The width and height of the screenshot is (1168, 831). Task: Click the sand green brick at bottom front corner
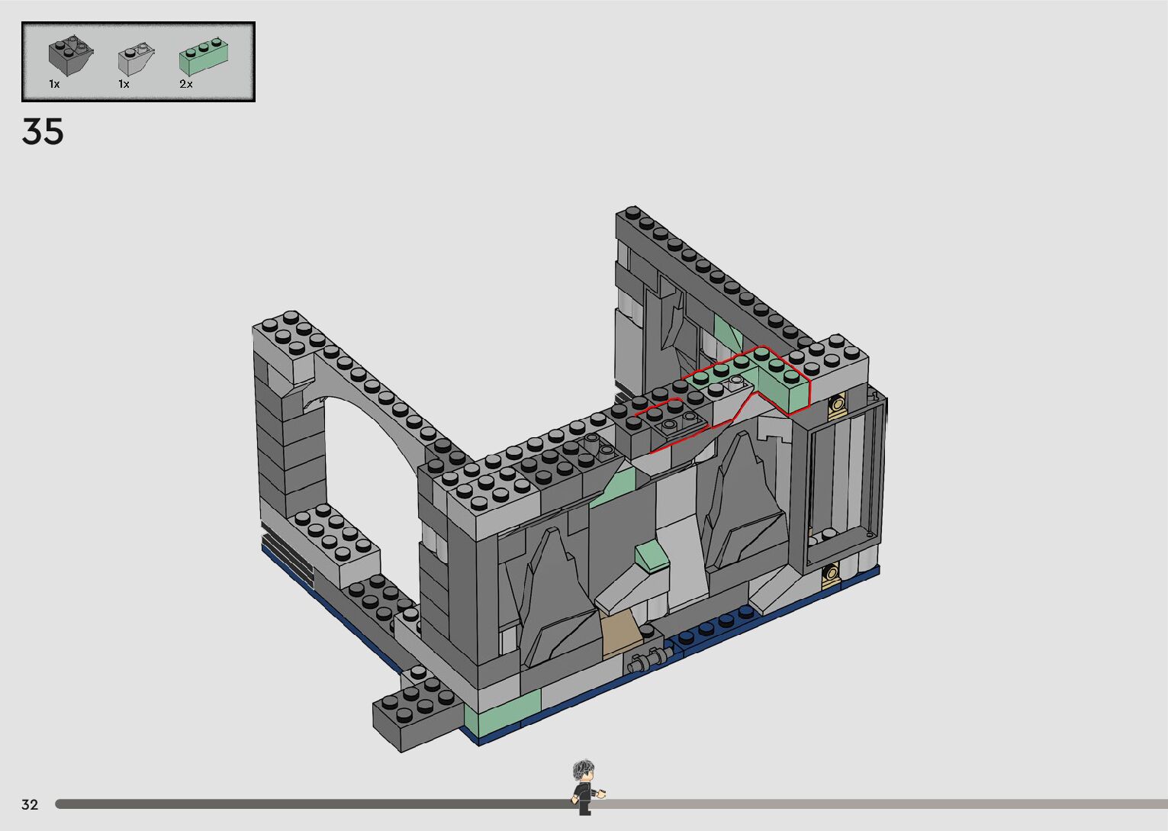(x=500, y=713)
